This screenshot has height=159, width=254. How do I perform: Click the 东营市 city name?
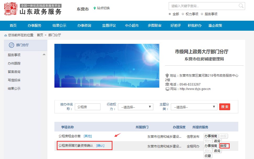(83, 9)
